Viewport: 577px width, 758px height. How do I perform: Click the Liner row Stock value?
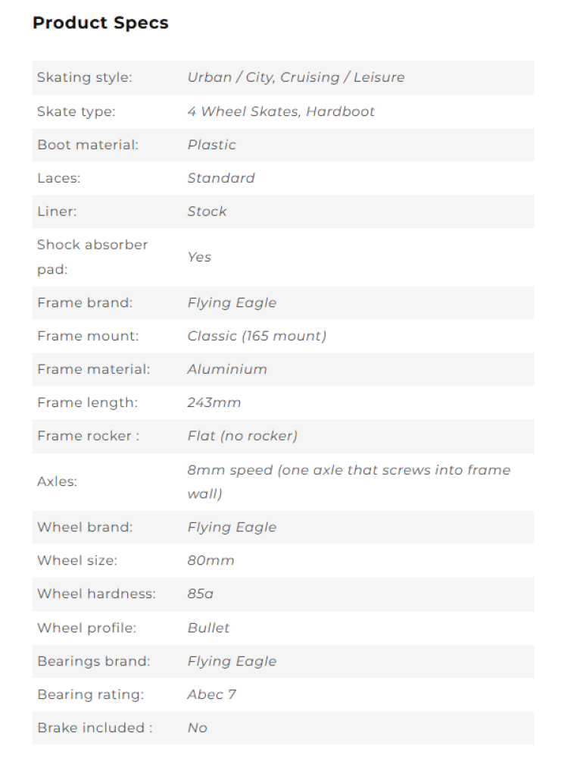(207, 211)
